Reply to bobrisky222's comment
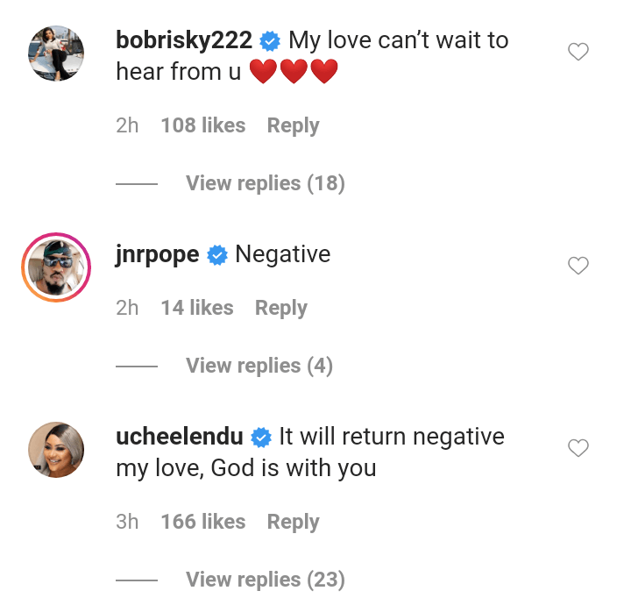This screenshot has height=598, width=631. (x=293, y=125)
